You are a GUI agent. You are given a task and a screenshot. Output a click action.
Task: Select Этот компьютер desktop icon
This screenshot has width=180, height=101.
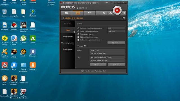pyautogui.click(x=4, y=3)
